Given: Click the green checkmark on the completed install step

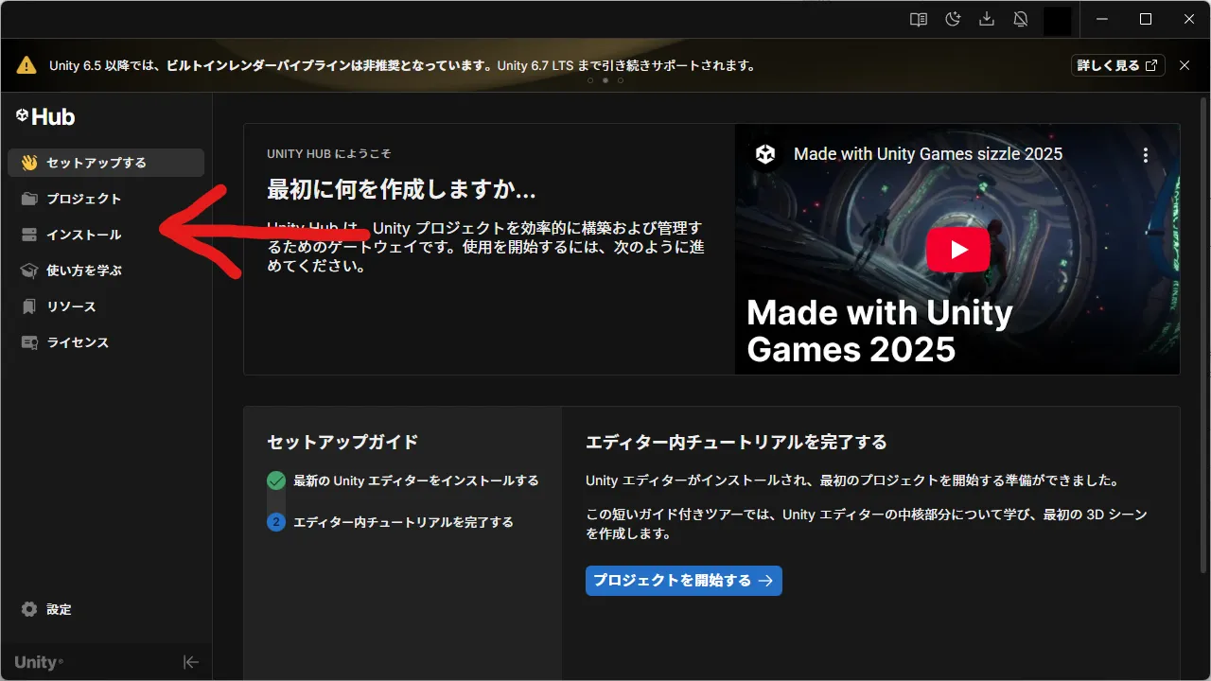Looking at the screenshot, I should coord(274,480).
